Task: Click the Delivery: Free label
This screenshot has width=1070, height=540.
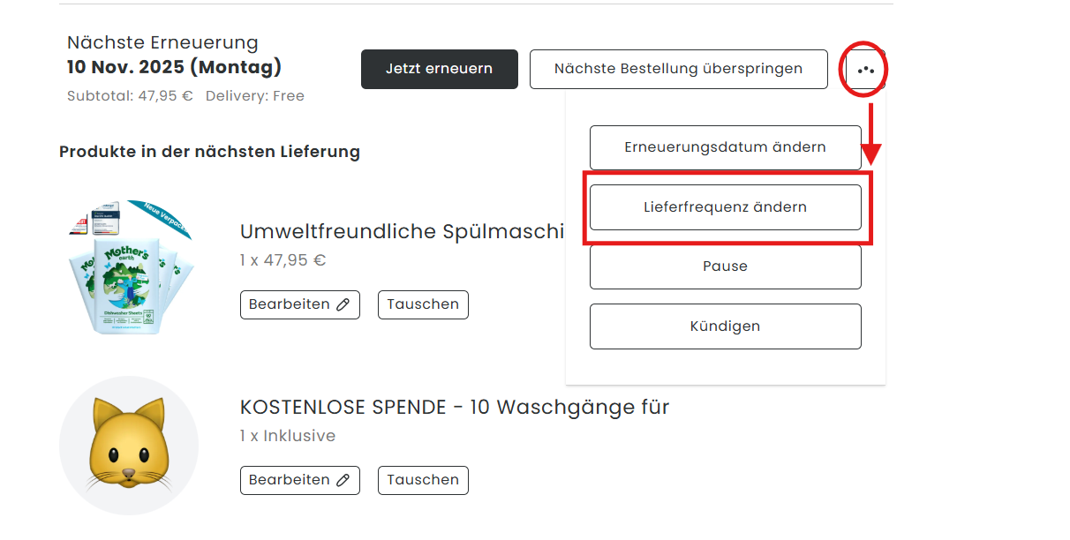Action: click(x=255, y=96)
